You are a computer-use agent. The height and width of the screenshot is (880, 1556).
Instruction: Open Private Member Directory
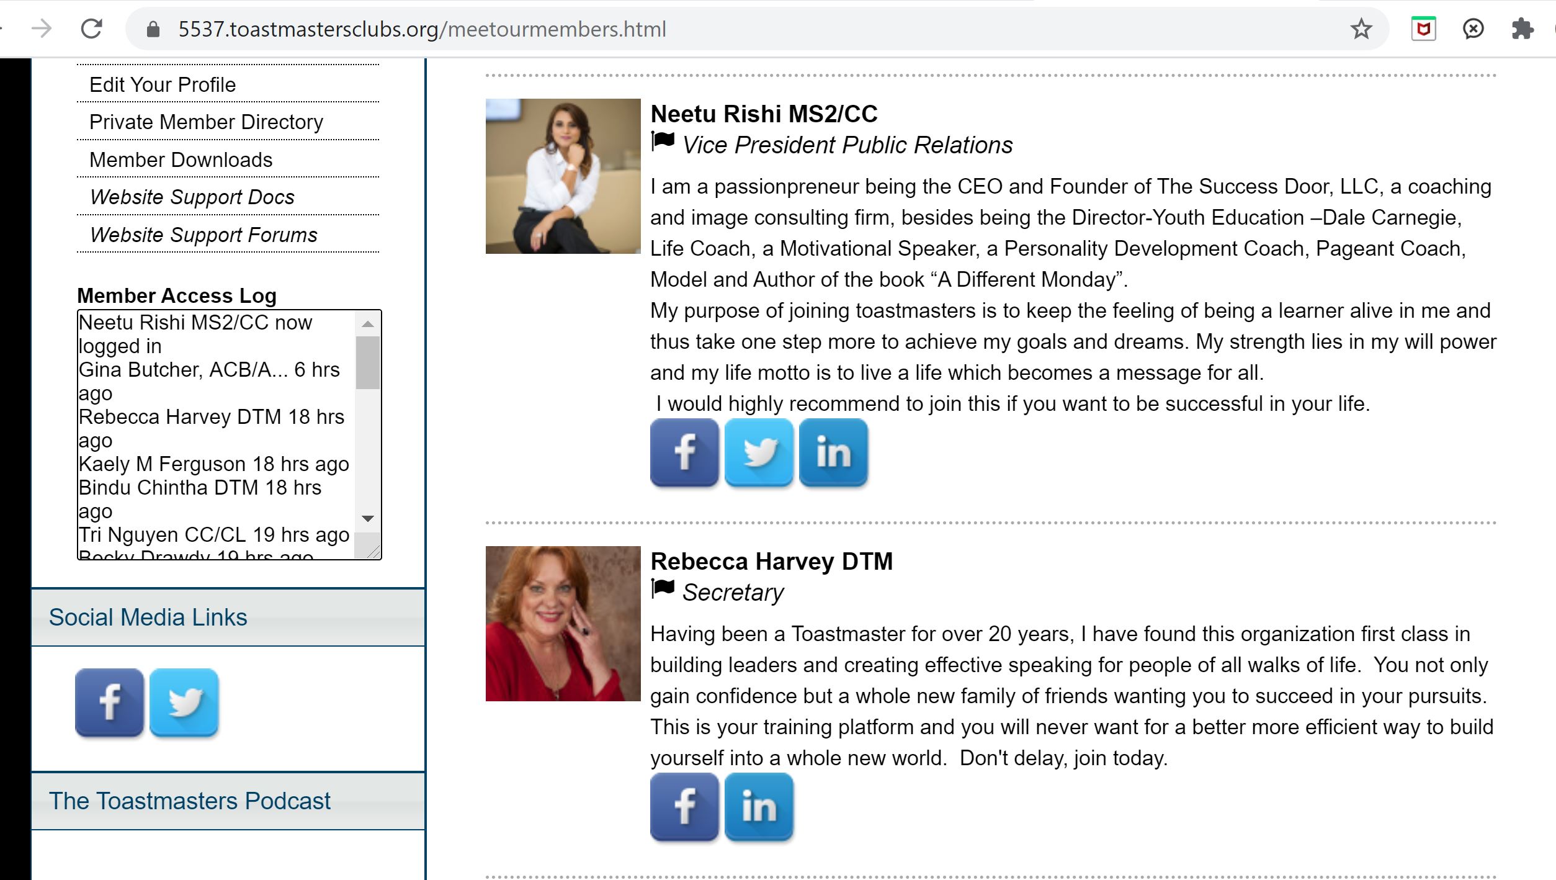(x=206, y=122)
